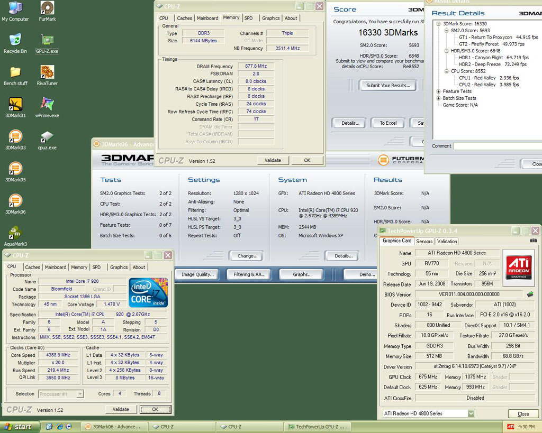The height and width of the screenshot is (433, 542).
Task: Collapse SM2.0 Score: 5693 node
Action: click(x=446, y=30)
